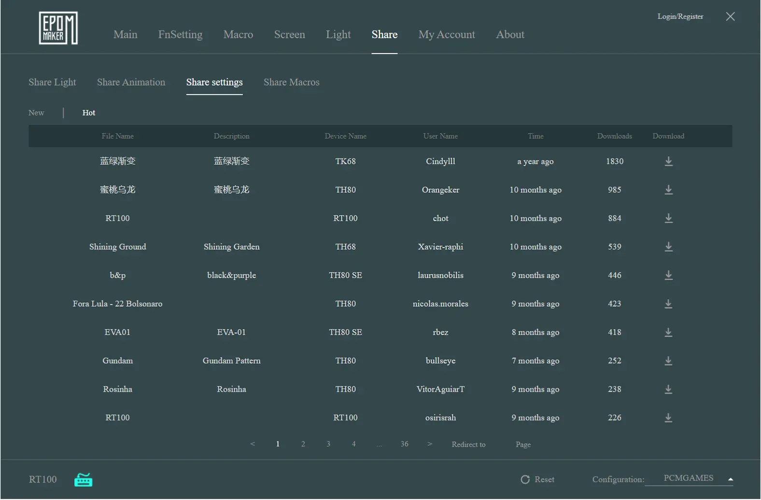The height and width of the screenshot is (500, 761).
Task: Click description black&purple
Action: tap(231, 275)
